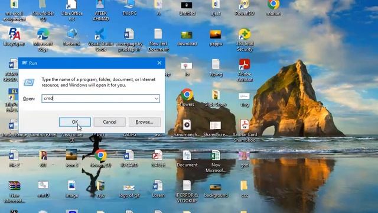Select the god image icon
378x213 pixels.
tap(245, 159)
